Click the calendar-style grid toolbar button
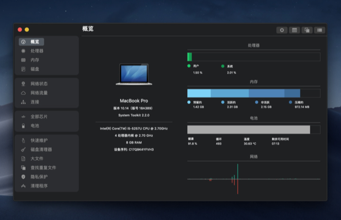The width and height of the screenshot is (341, 220). [x=295, y=30]
